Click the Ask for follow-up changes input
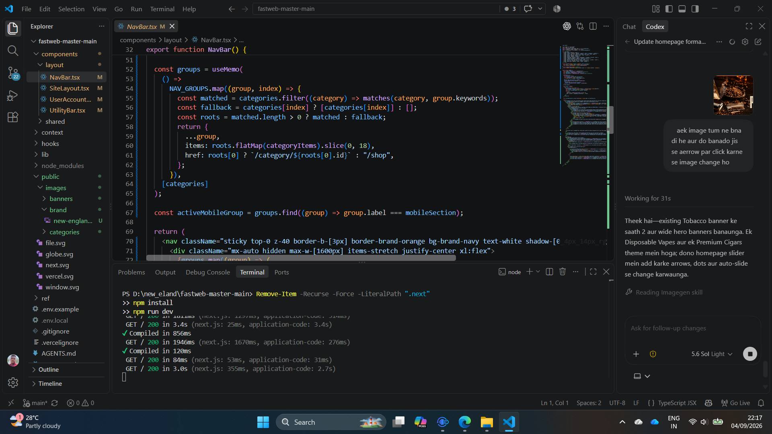Image resolution: width=772 pixels, height=434 pixels. click(x=692, y=328)
